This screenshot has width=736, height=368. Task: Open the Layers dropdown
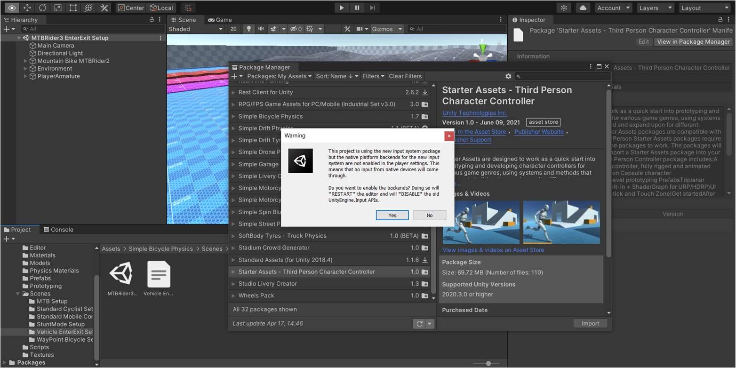pos(656,8)
